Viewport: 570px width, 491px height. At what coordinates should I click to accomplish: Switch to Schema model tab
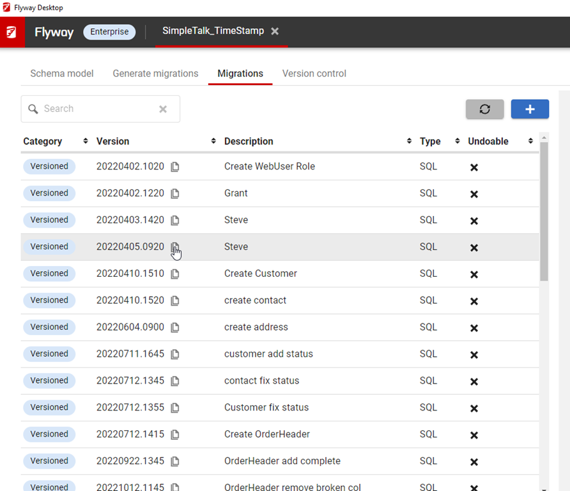[x=62, y=74]
